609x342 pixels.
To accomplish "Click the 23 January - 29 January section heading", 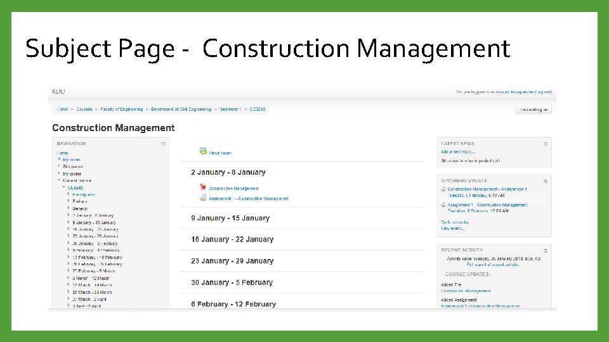I will coord(232,261).
